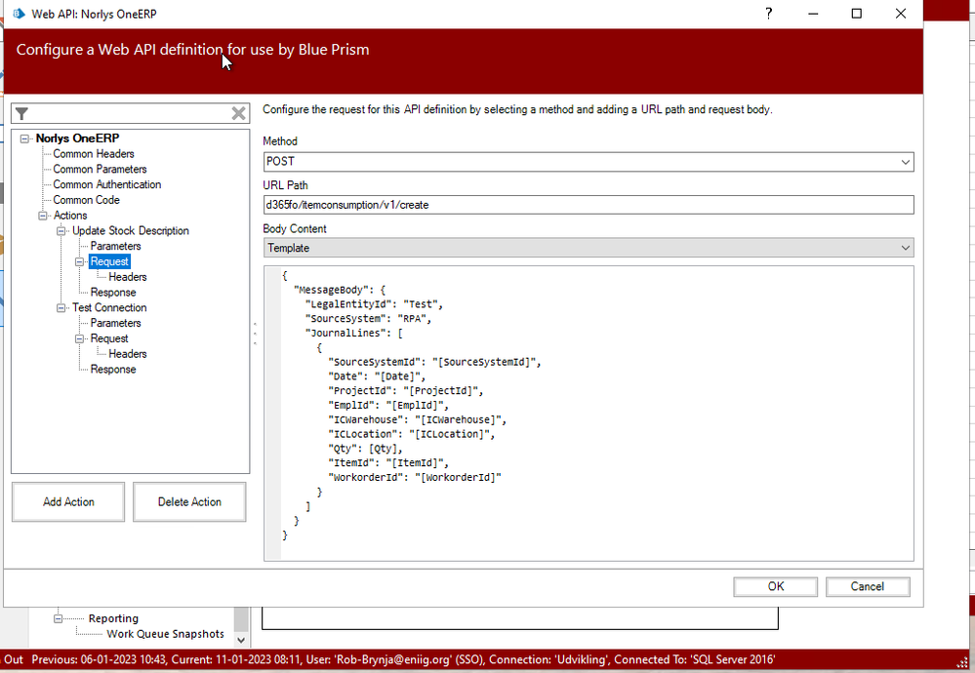Select Common Authentication in the tree

coord(107,184)
